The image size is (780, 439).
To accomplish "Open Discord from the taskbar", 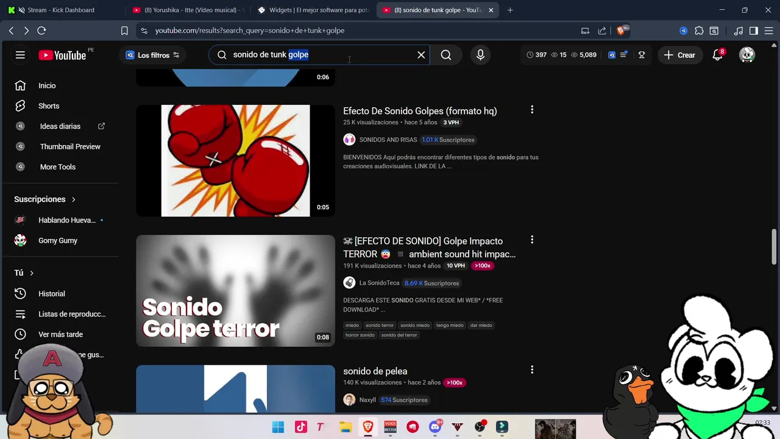I will point(435,427).
